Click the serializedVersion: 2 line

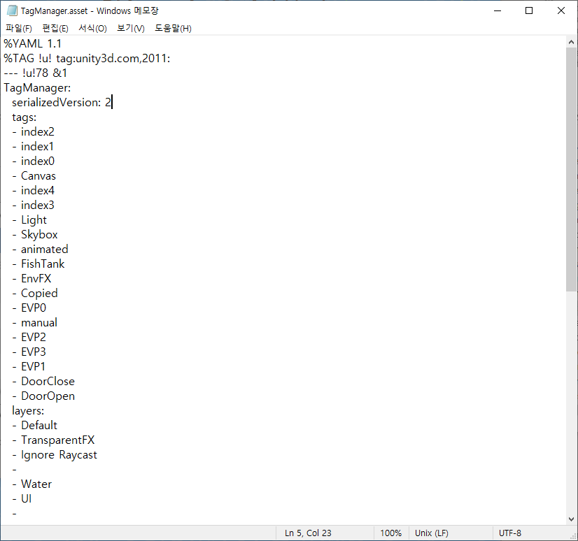62,102
